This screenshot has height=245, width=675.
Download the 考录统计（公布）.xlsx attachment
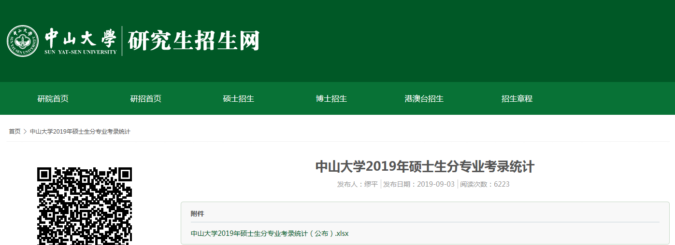click(270, 233)
